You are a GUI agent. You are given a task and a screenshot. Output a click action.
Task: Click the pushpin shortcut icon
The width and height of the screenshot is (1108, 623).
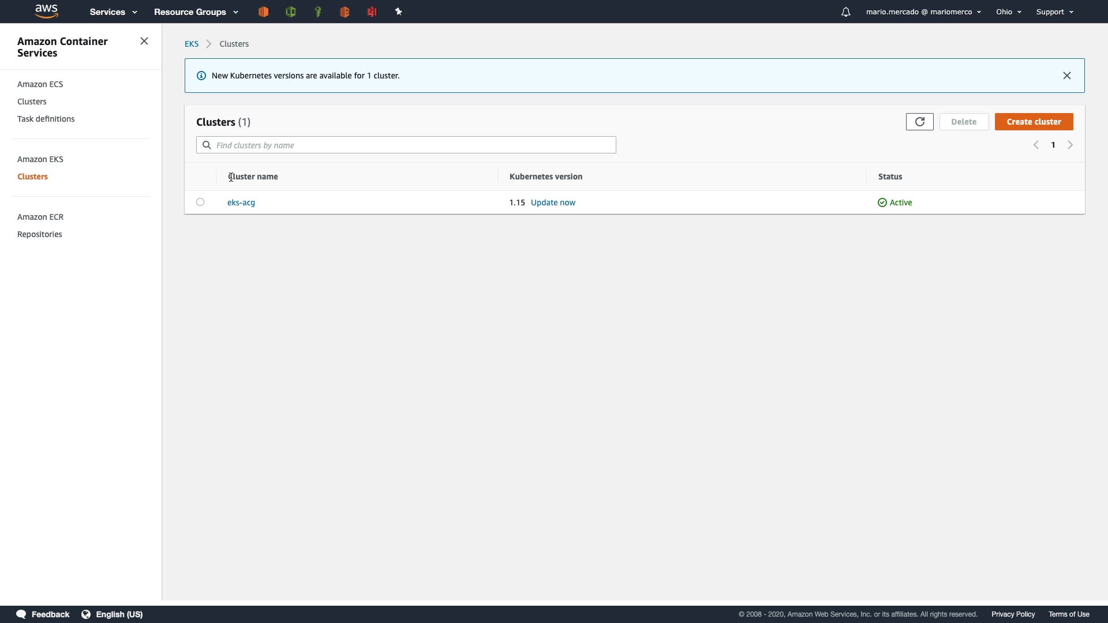click(x=398, y=12)
